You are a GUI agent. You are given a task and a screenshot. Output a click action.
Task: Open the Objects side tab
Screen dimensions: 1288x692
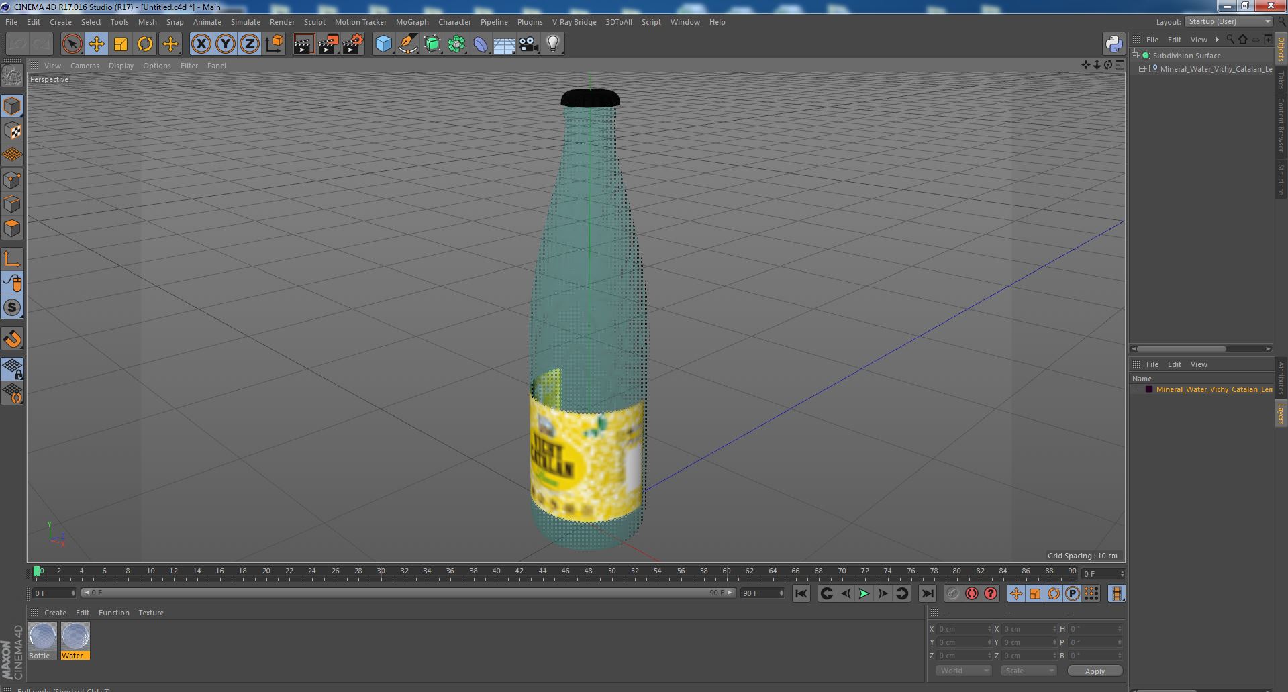[1281, 48]
